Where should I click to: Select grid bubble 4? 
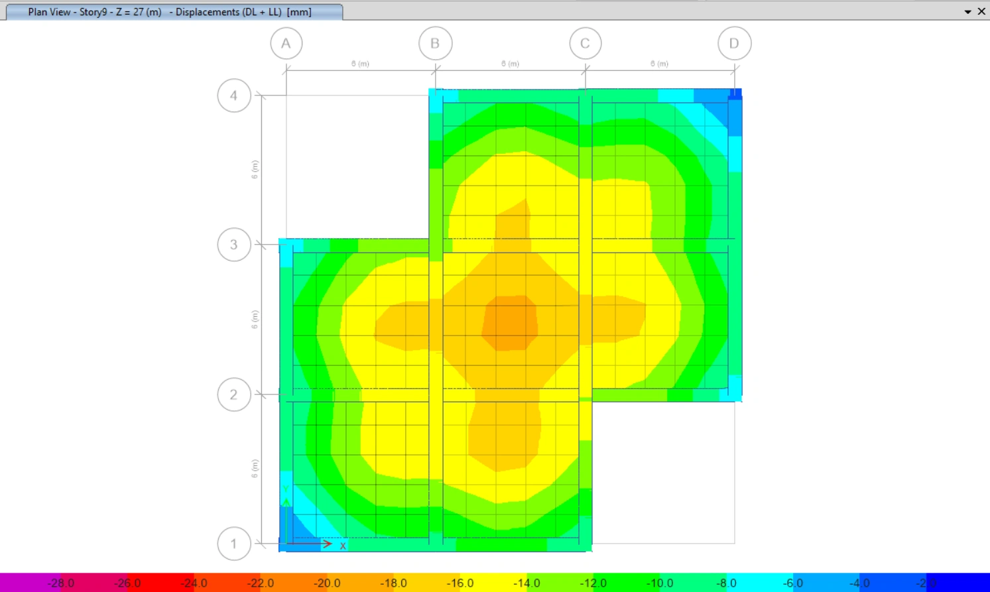(x=233, y=96)
